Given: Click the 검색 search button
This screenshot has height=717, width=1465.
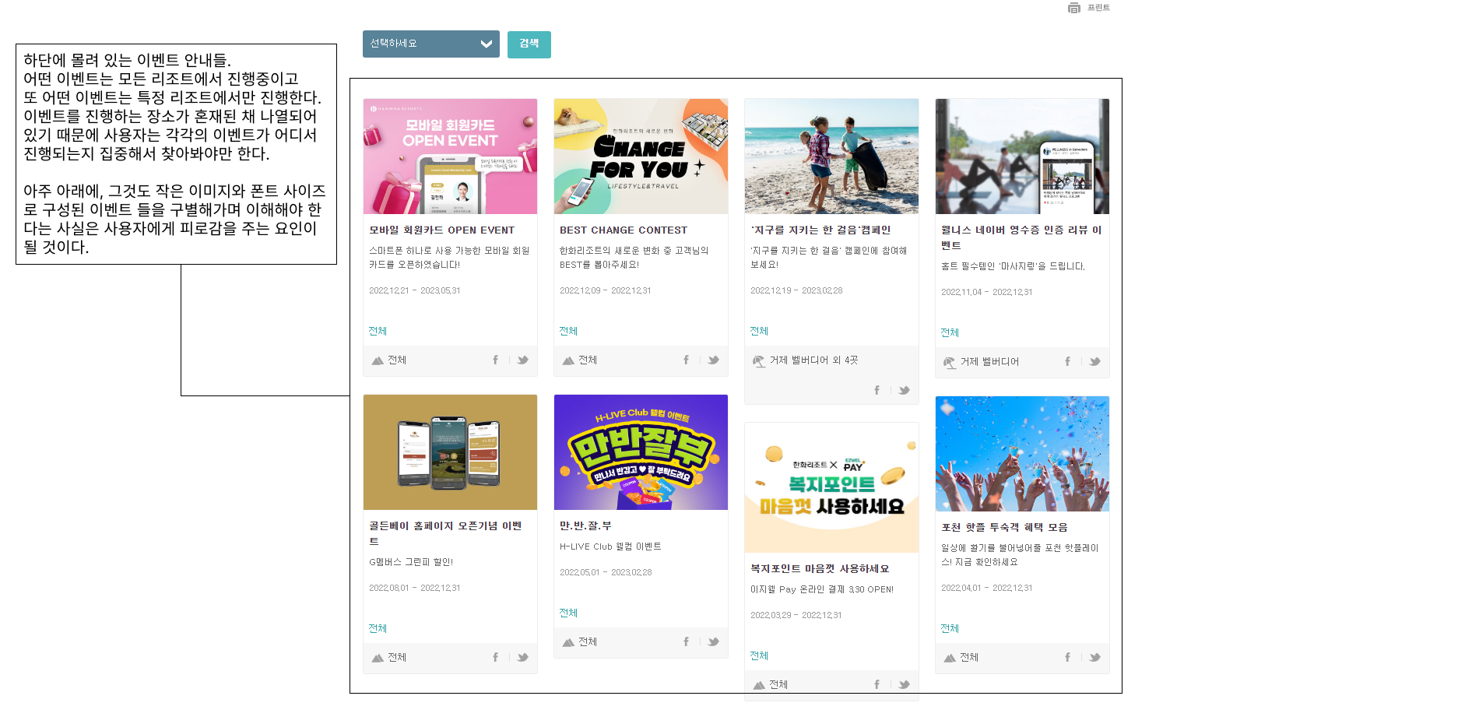Looking at the screenshot, I should point(529,44).
